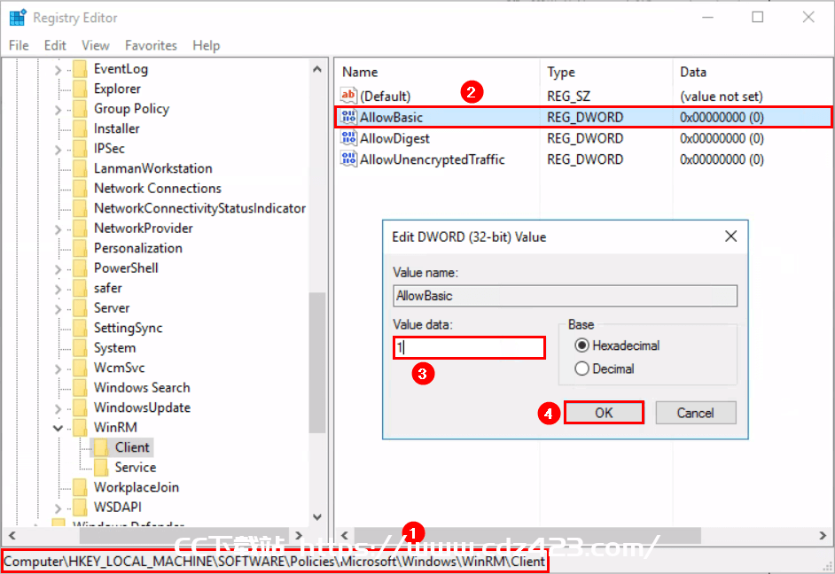This screenshot has height=574, width=835.
Task: Select the AllowBasic value row
Action: 583,117
